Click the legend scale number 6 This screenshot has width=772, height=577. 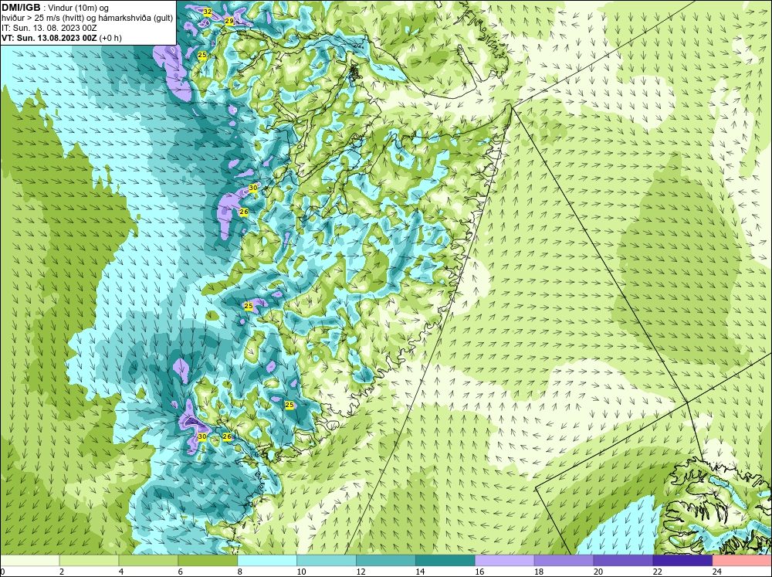(181, 572)
